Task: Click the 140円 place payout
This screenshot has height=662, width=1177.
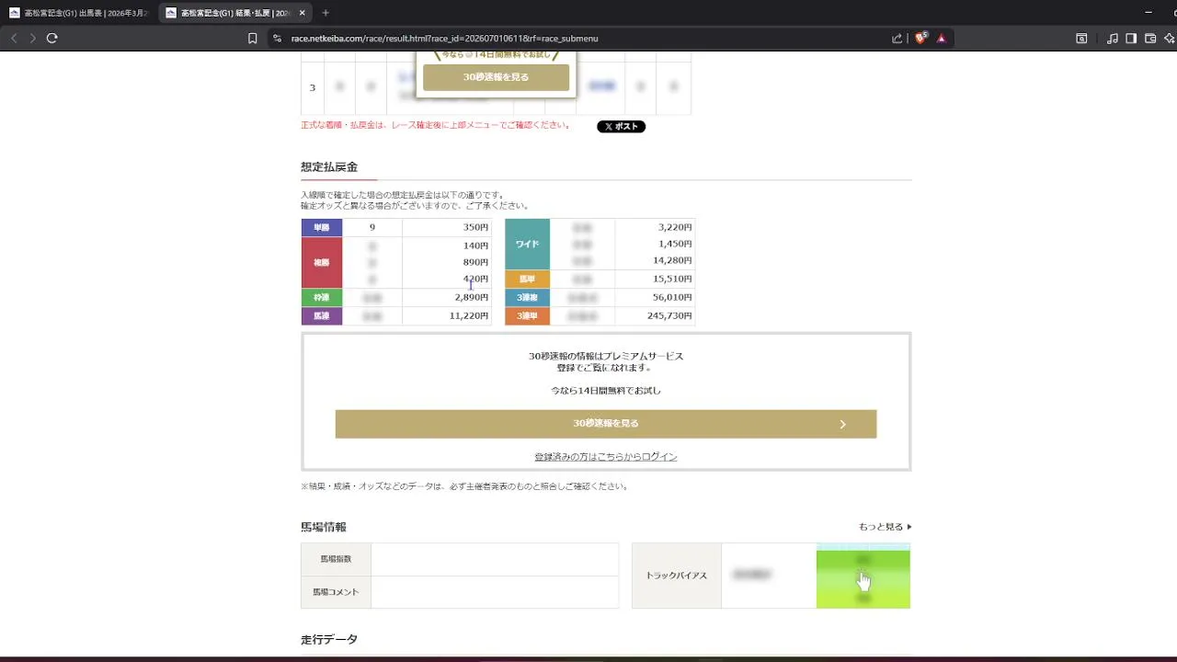Action: click(x=475, y=245)
